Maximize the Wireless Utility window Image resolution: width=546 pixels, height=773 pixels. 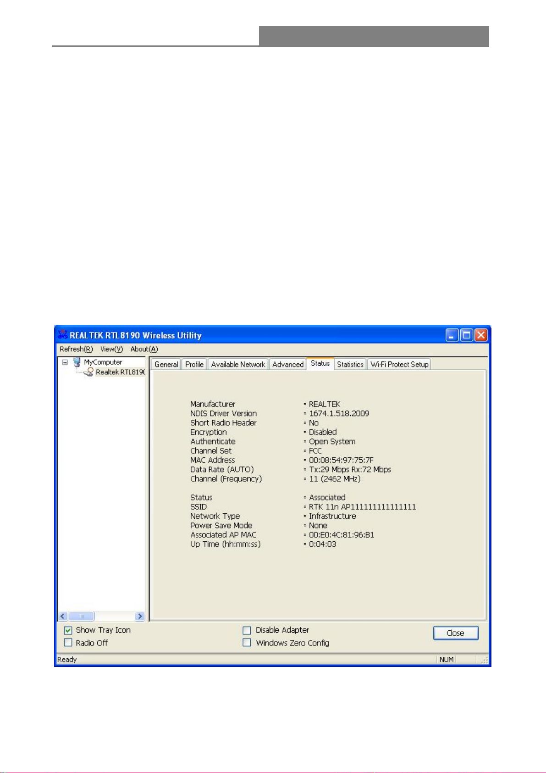(466, 335)
